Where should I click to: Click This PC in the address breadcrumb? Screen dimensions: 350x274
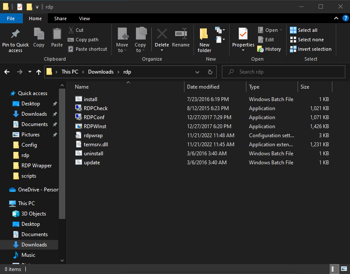click(x=70, y=72)
